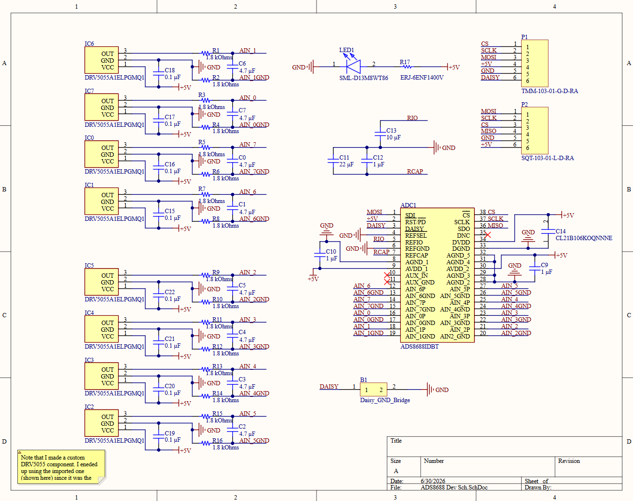Click the SCLK net label on ADC1 pin 37
Viewport: 633px width, 501px height.
495,218
